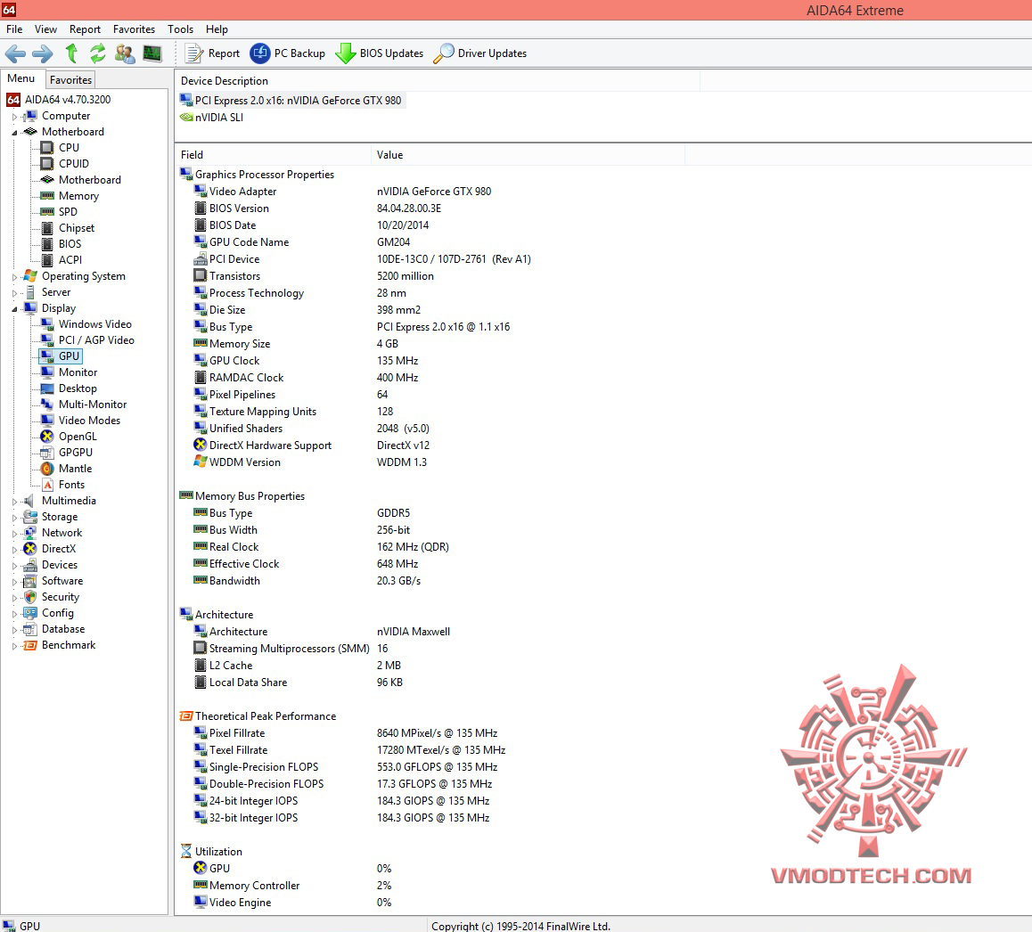Expand the Multimedia tree node
This screenshot has width=1032, height=932.
[x=14, y=502]
